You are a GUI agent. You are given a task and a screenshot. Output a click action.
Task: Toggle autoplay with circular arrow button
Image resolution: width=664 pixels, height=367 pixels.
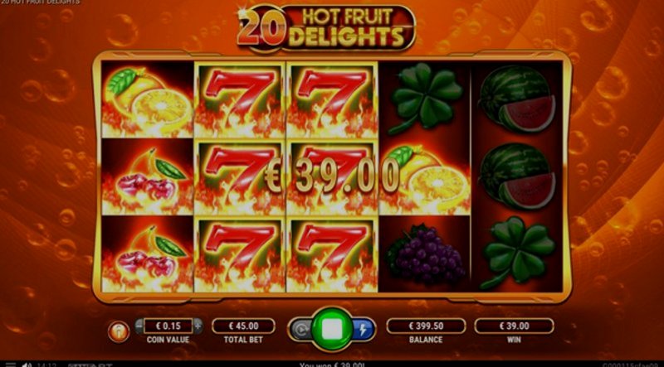[300, 330]
